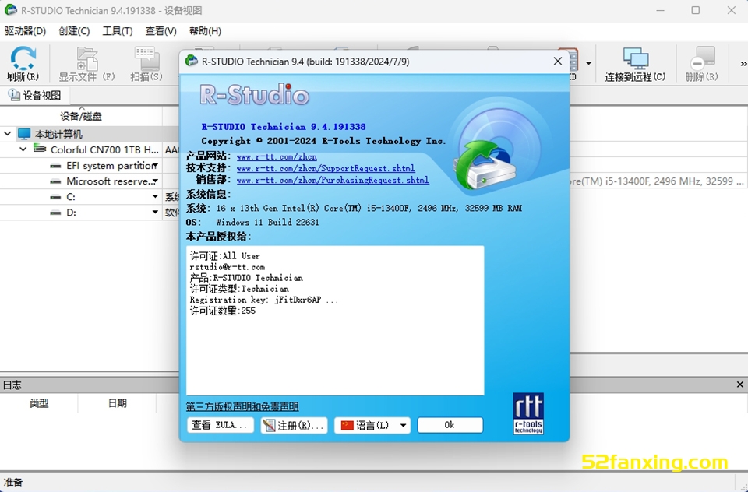This screenshot has height=492, width=748.
Task: Collapse the Colorful CN700 1TB disk node
Action: click(23, 149)
